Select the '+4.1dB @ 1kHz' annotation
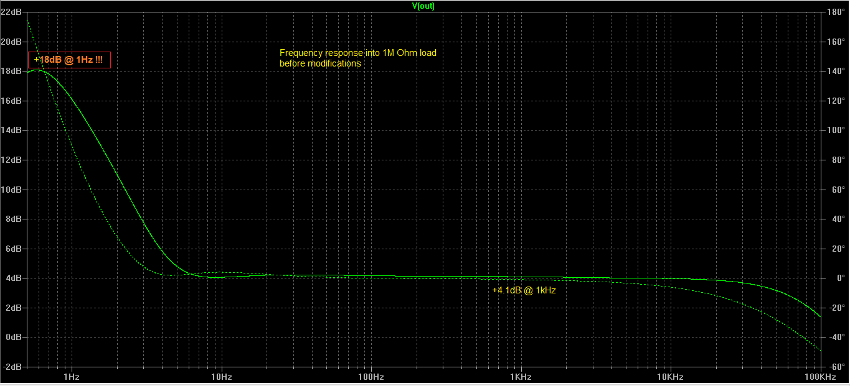 [x=524, y=290]
